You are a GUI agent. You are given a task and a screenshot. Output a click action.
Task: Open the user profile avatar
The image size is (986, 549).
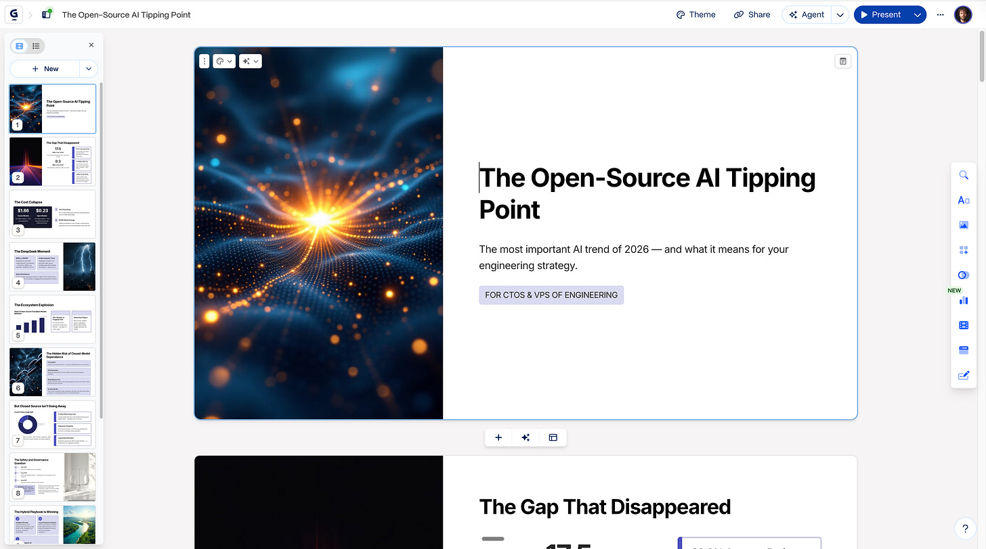point(963,14)
